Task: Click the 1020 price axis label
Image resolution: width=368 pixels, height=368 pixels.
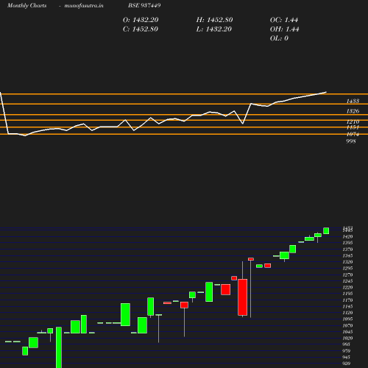Action: click(347, 339)
